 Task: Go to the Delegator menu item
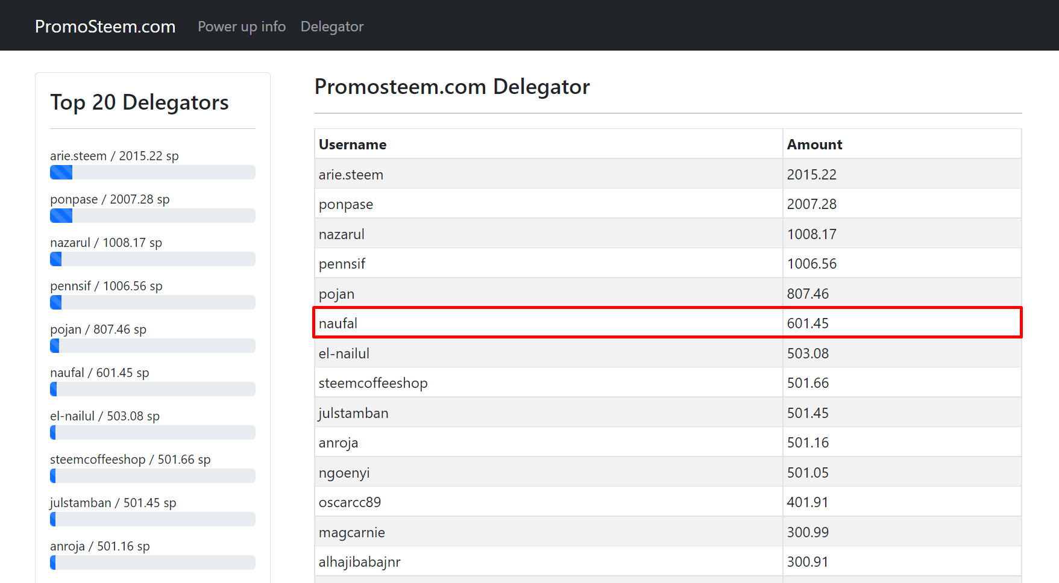[x=332, y=26]
